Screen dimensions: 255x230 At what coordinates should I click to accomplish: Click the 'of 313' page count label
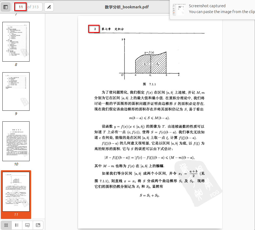(33, 7)
